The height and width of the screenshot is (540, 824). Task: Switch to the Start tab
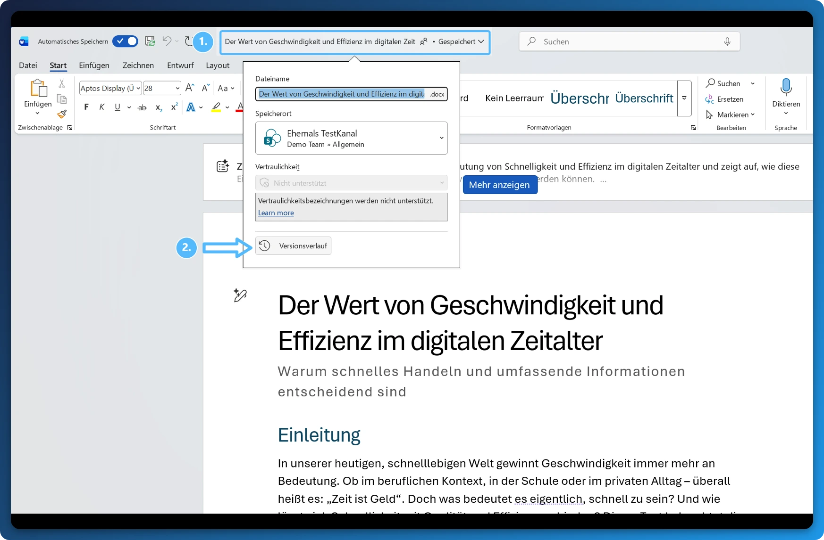[x=58, y=65]
